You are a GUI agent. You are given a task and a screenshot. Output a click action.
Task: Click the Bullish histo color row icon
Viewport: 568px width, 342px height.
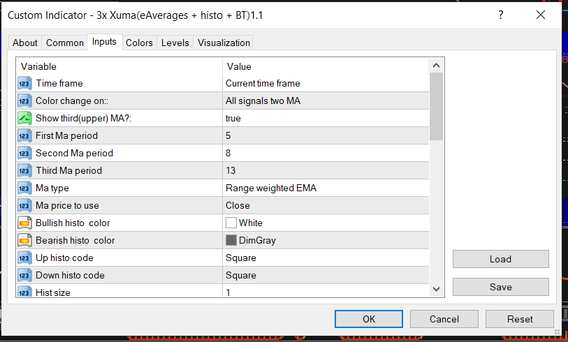point(24,223)
